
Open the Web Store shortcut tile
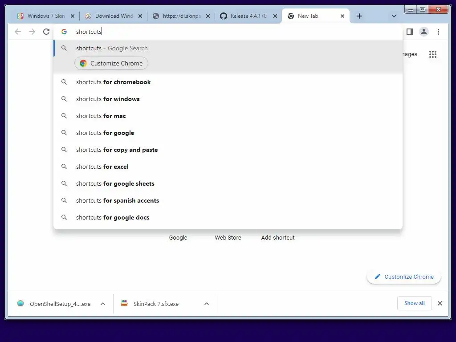pyautogui.click(x=228, y=237)
